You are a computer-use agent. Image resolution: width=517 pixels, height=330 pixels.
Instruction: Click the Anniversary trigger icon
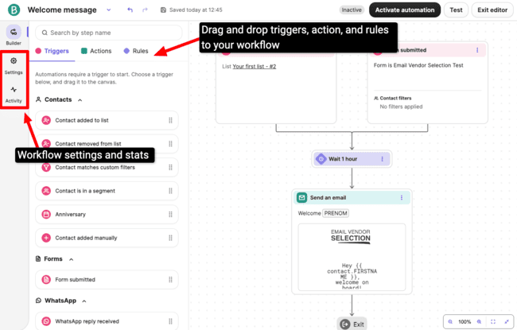click(x=46, y=214)
